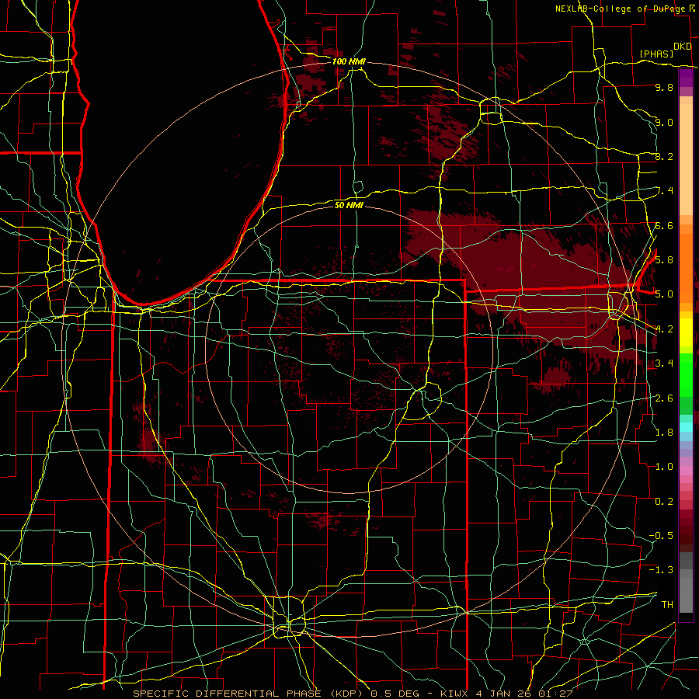Click the 3.4 value on color scale
The height and width of the screenshot is (699, 699).
[x=664, y=363]
